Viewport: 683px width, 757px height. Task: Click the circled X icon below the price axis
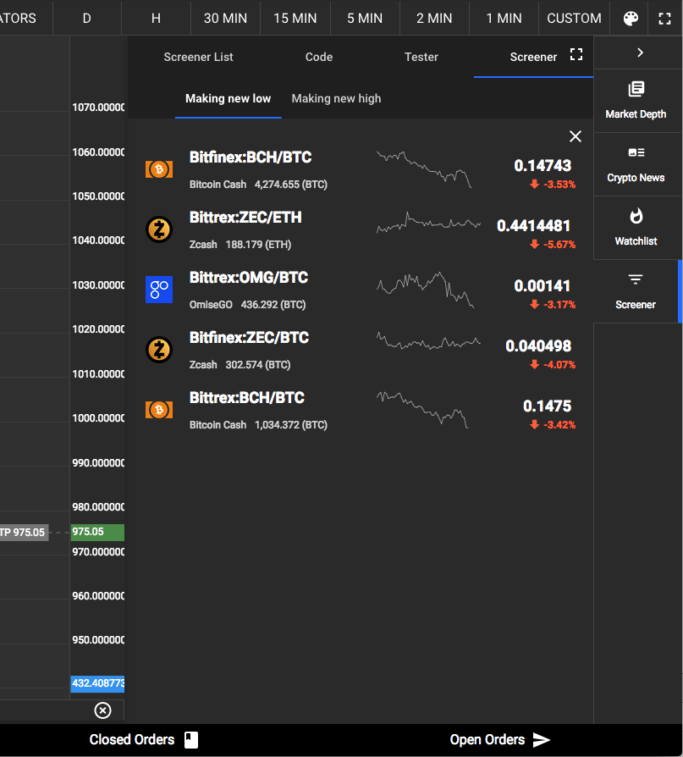(x=102, y=710)
